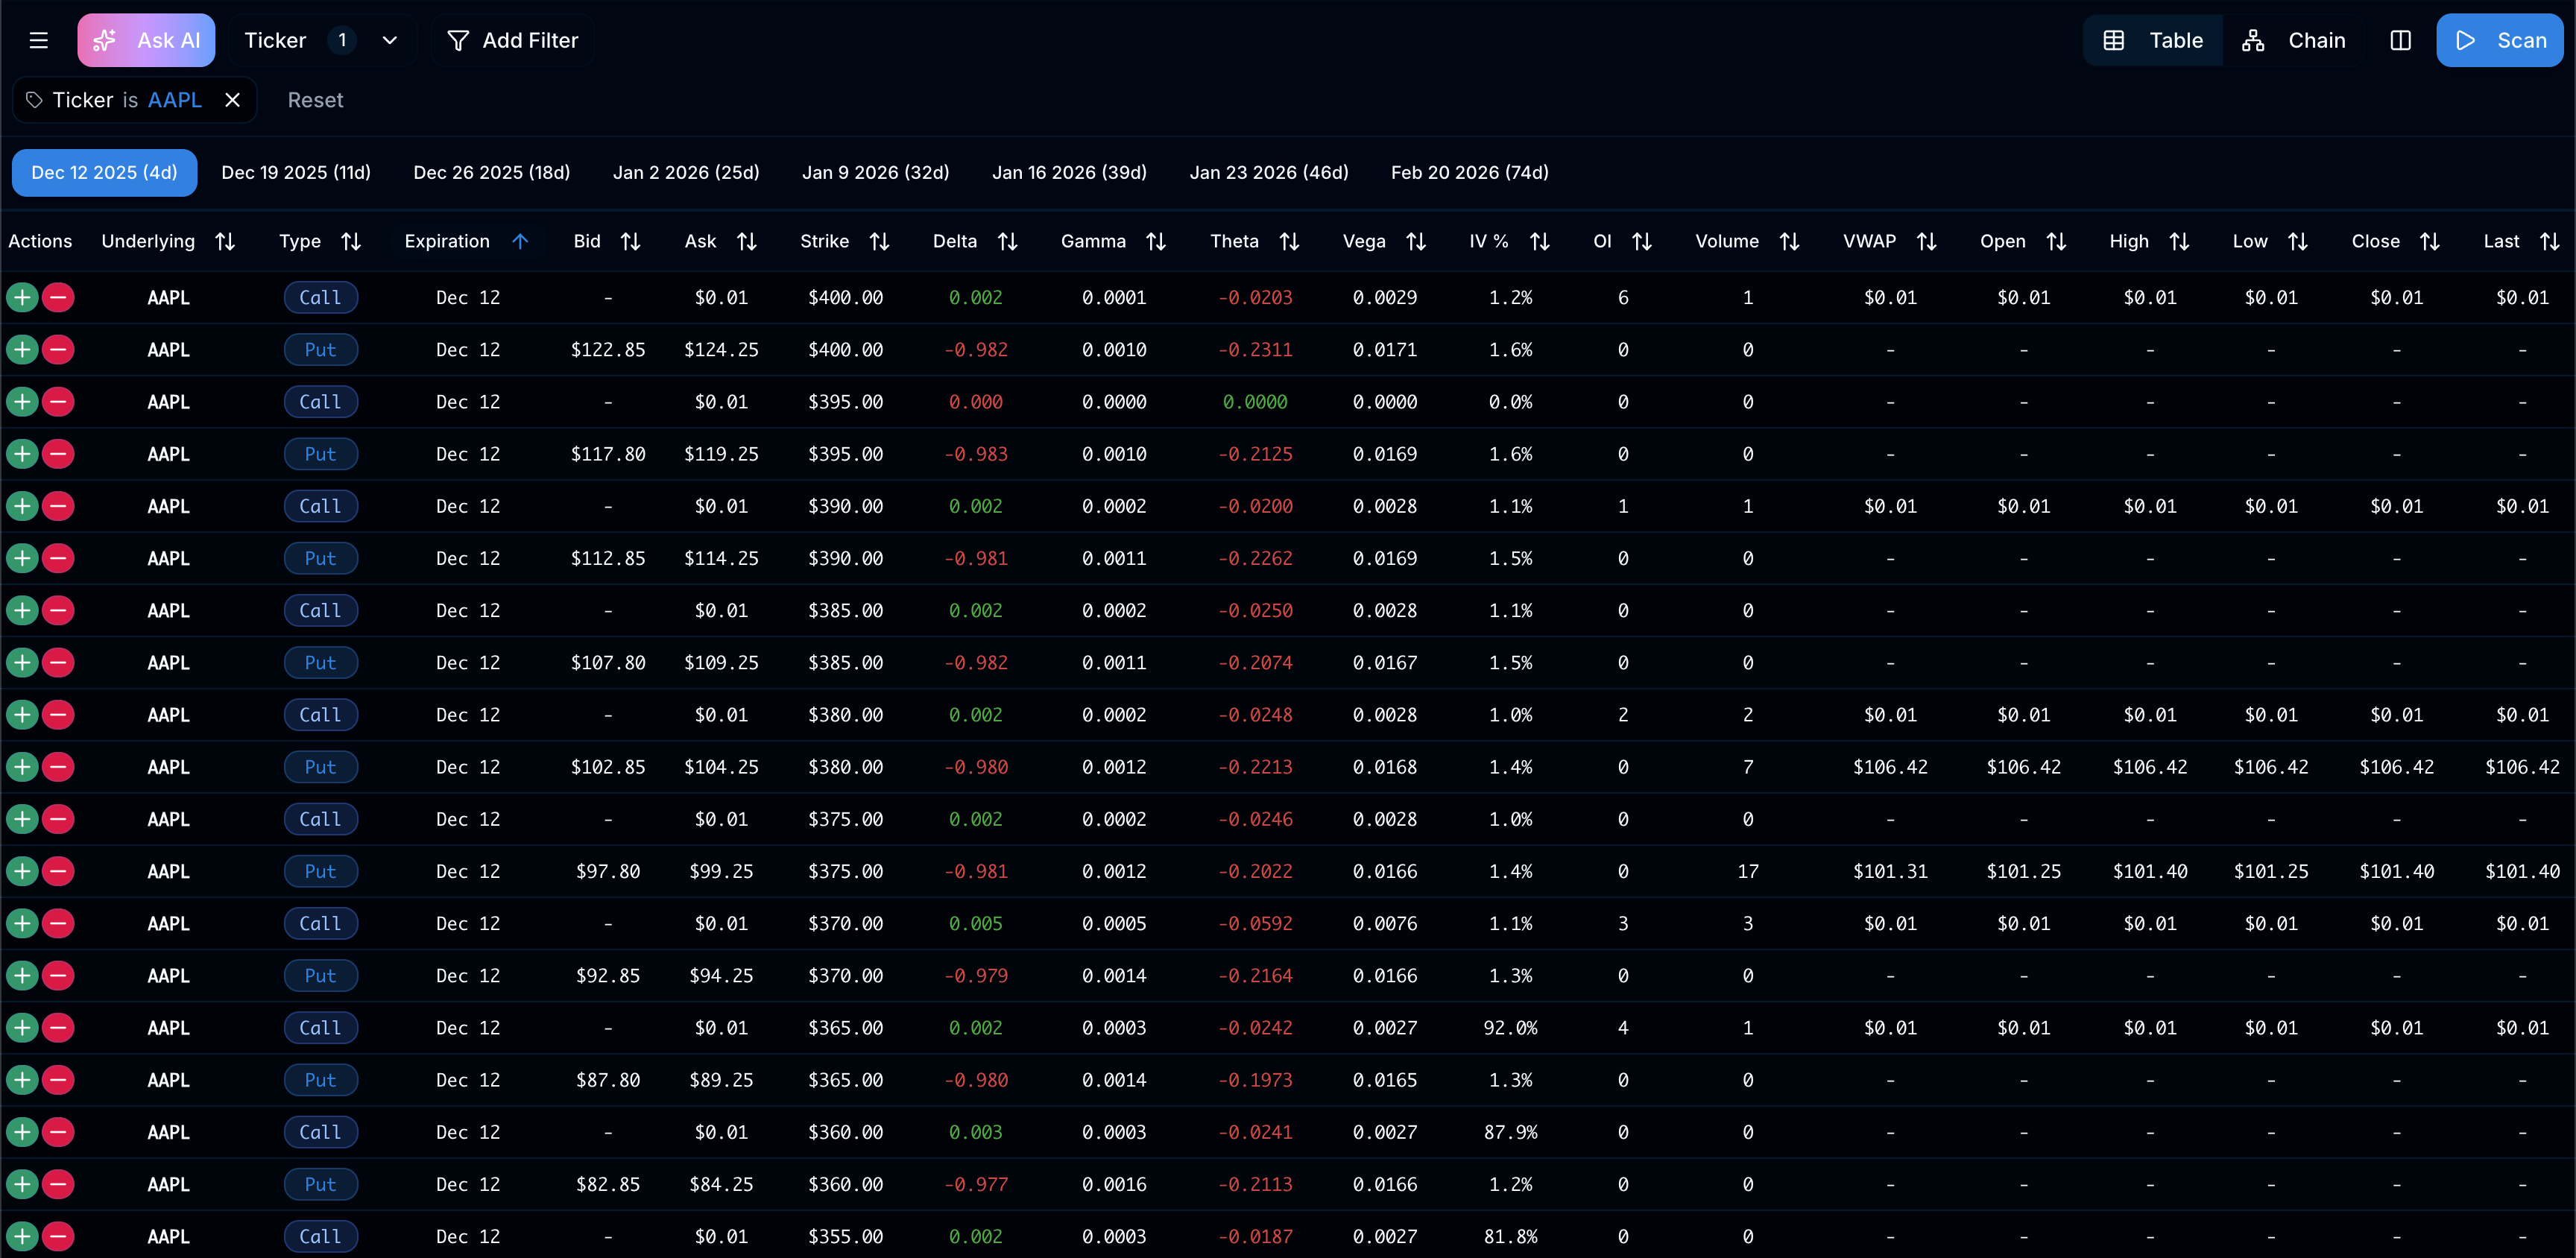The height and width of the screenshot is (1258, 2576).
Task: Toggle descending sort on the Expiration column
Action: click(521, 241)
